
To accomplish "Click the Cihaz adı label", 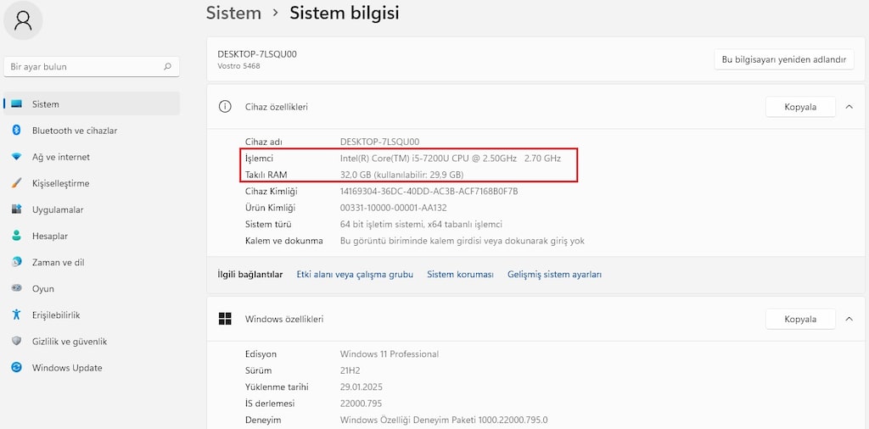I will pos(264,142).
